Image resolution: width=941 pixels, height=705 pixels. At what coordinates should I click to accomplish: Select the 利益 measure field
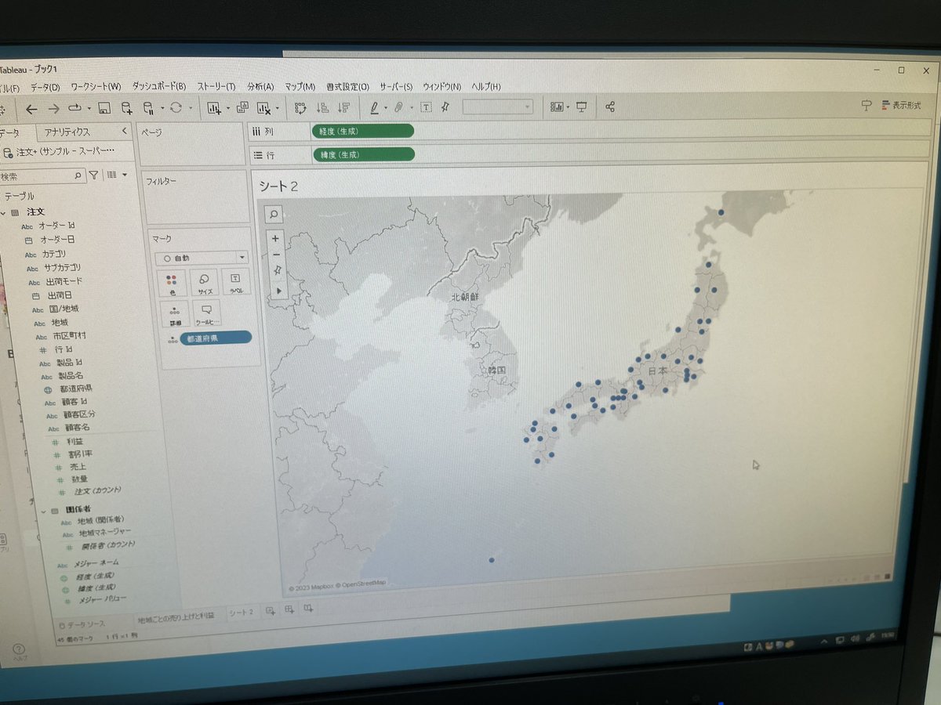pos(75,443)
